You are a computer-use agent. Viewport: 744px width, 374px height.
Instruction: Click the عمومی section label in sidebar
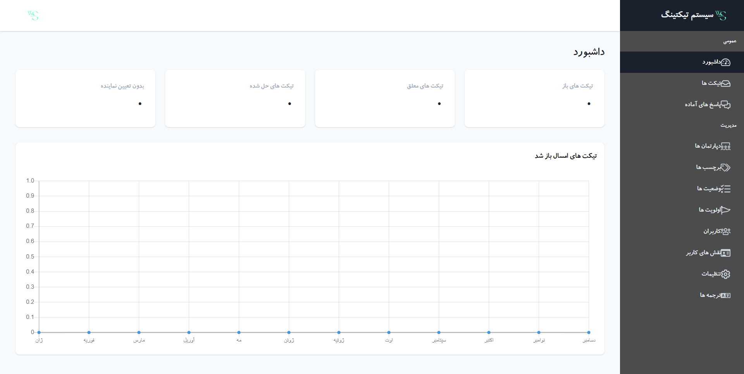click(730, 41)
